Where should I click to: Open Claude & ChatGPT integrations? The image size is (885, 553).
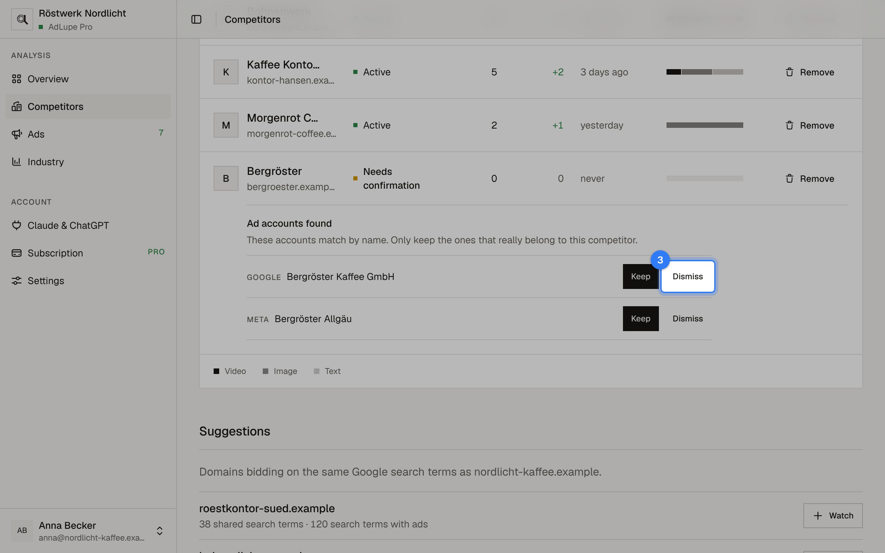[x=88, y=225]
